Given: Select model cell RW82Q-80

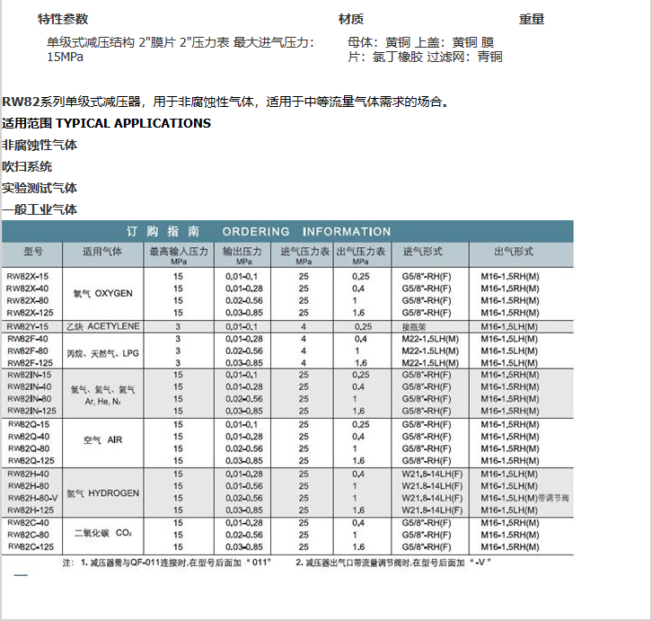Looking at the screenshot, I should (29, 448).
